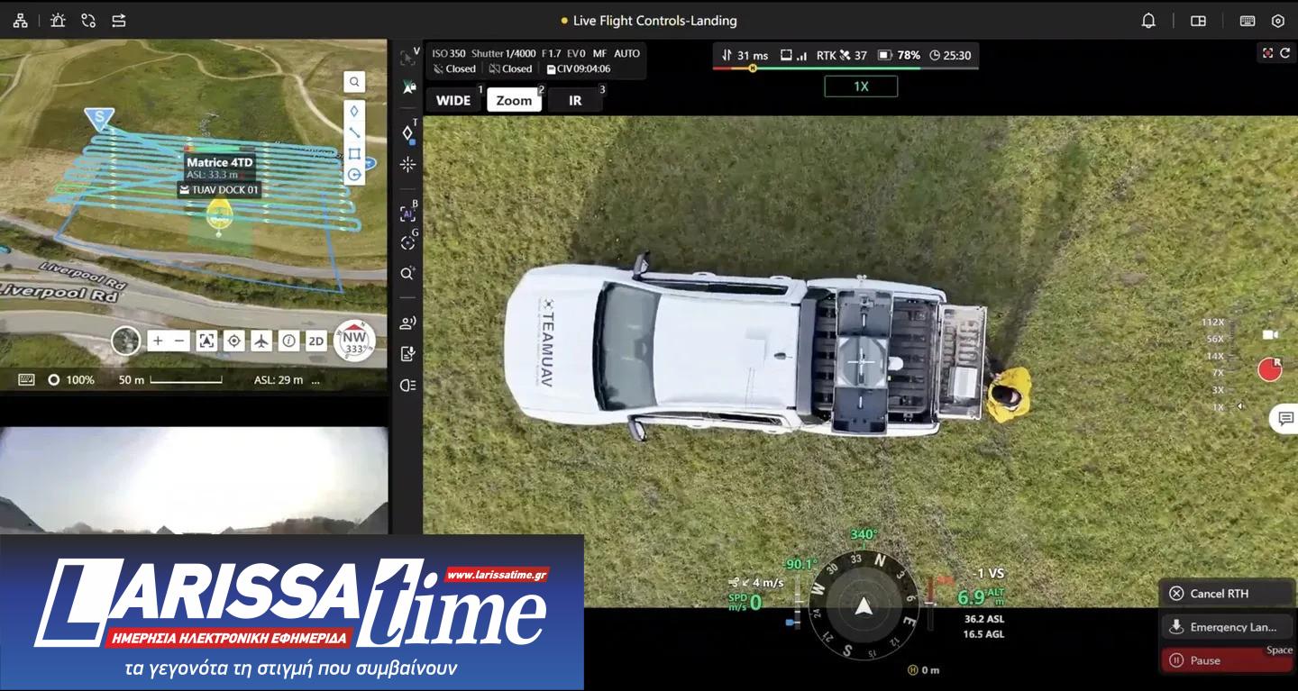This screenshot has height=691, width=1298.
Task: Click the alarm siren icon in top bar
Action: (x=58, y=20)
